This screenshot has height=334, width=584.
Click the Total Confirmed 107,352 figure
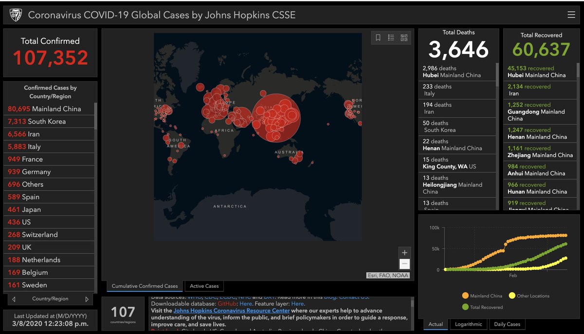(50, 58)
